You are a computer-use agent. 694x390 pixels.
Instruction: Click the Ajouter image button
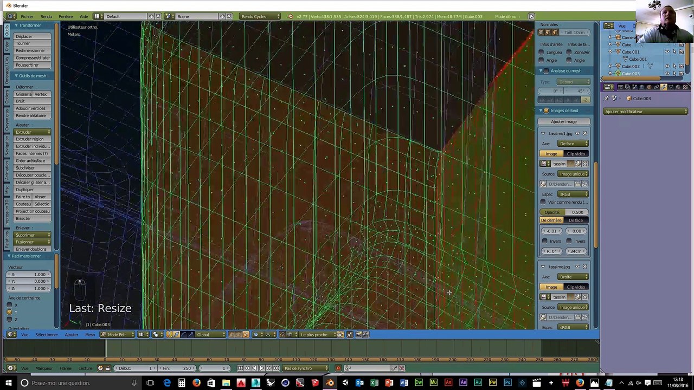click(564, 122)
